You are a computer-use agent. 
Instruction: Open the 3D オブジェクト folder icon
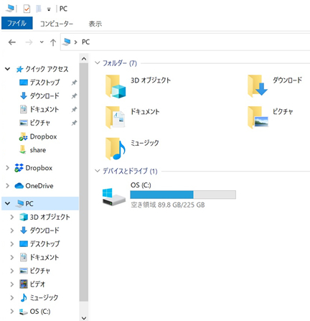pyautogui.click(x=116, y=86)
